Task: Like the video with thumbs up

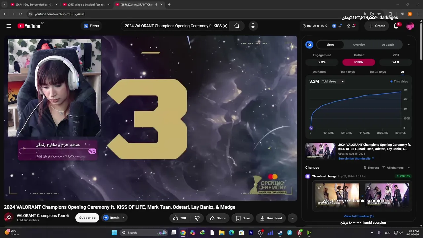Action: point(180,218)
